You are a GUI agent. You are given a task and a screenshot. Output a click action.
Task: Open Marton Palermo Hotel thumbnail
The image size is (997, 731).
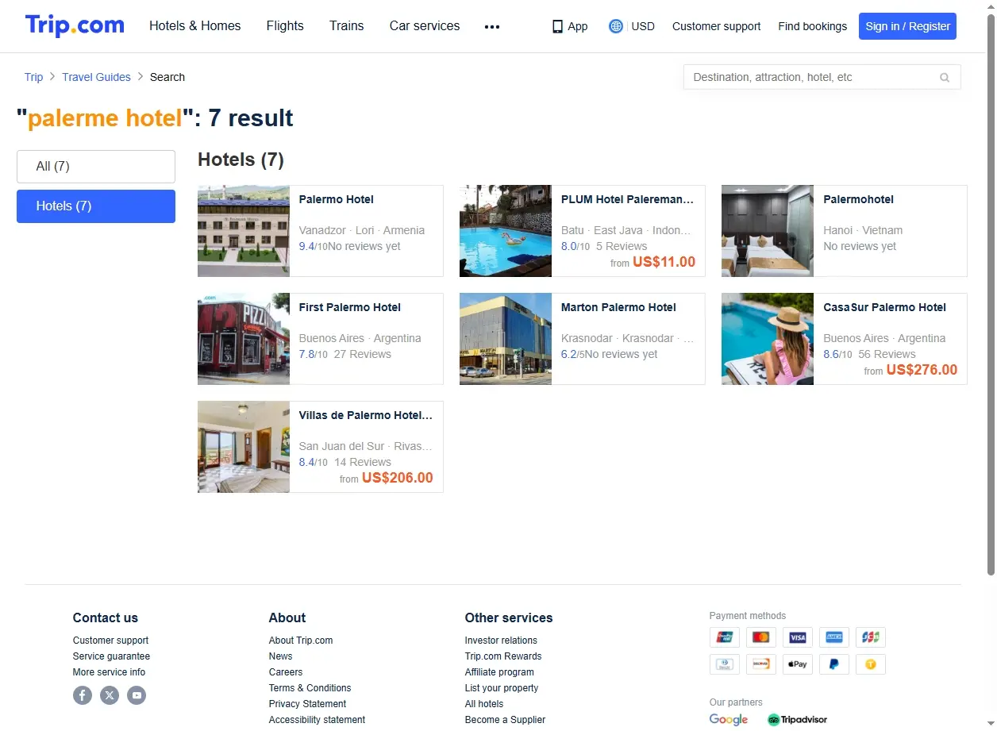tap(506, 339)
